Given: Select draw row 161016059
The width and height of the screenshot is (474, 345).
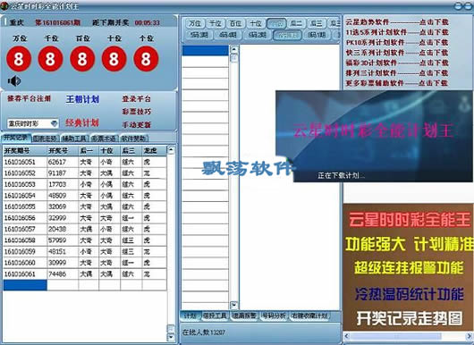Looking at the screenshot, I should 85,251.
